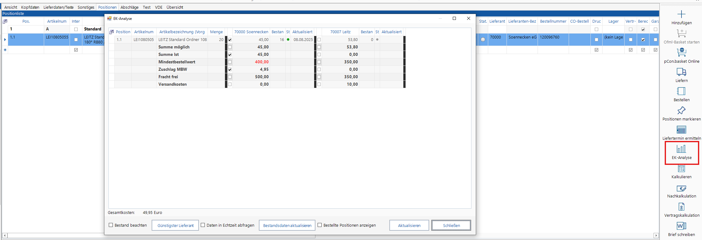Check Bestellte Positionen anzeigen option
This screenshot has width=702, height=240.
319,225
